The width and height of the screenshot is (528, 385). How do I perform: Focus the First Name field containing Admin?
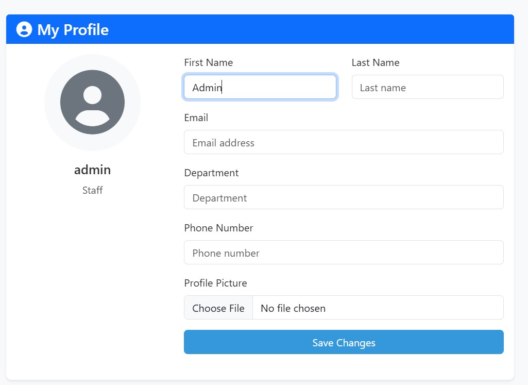[260, 87]
